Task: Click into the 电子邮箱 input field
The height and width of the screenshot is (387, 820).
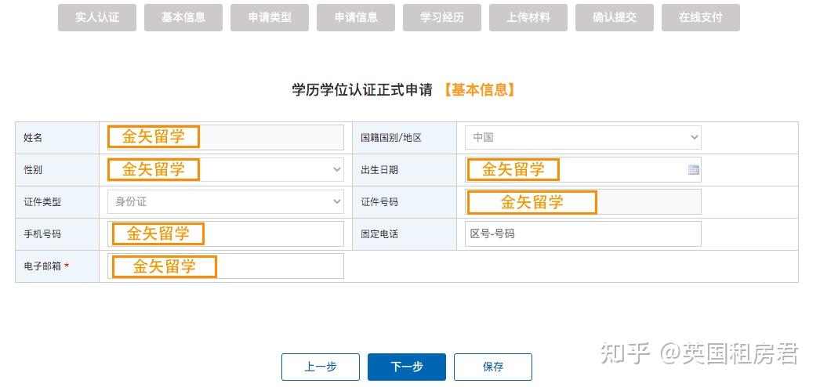Action: coord(226,266)
